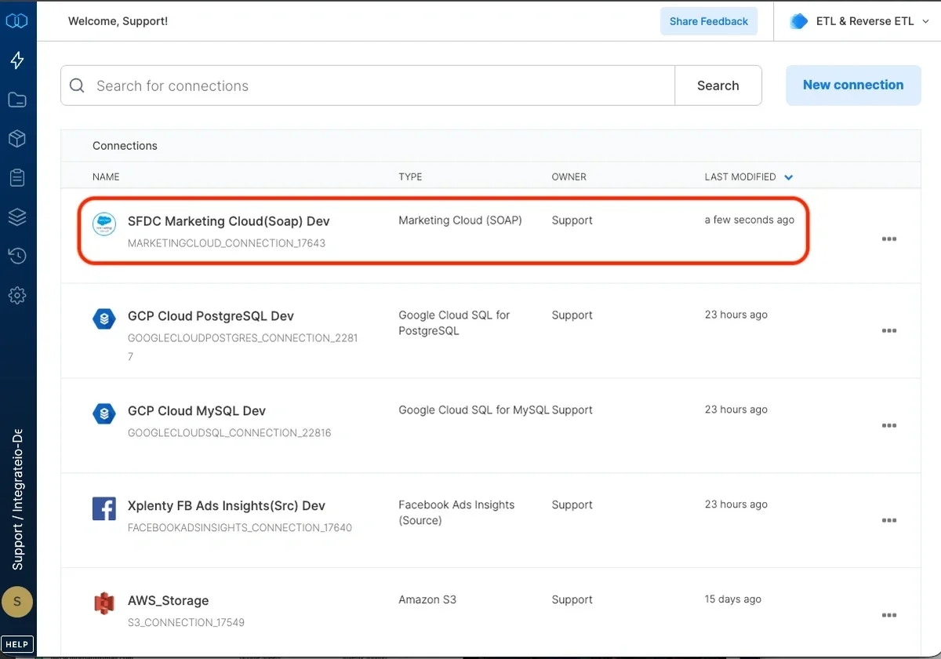The height and width of the screenshot is (659, 941).
Task: Click the FACEBOOKADSINSIGHTS_CONNECTION_17640 identifier text
Action: (240, 528)
